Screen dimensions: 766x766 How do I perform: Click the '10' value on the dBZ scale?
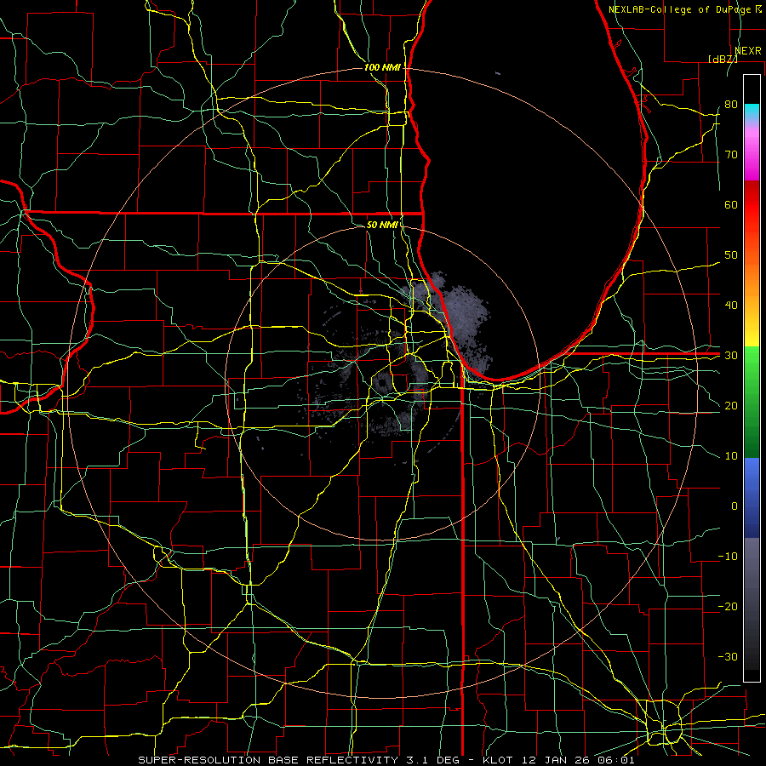[731, 456]
